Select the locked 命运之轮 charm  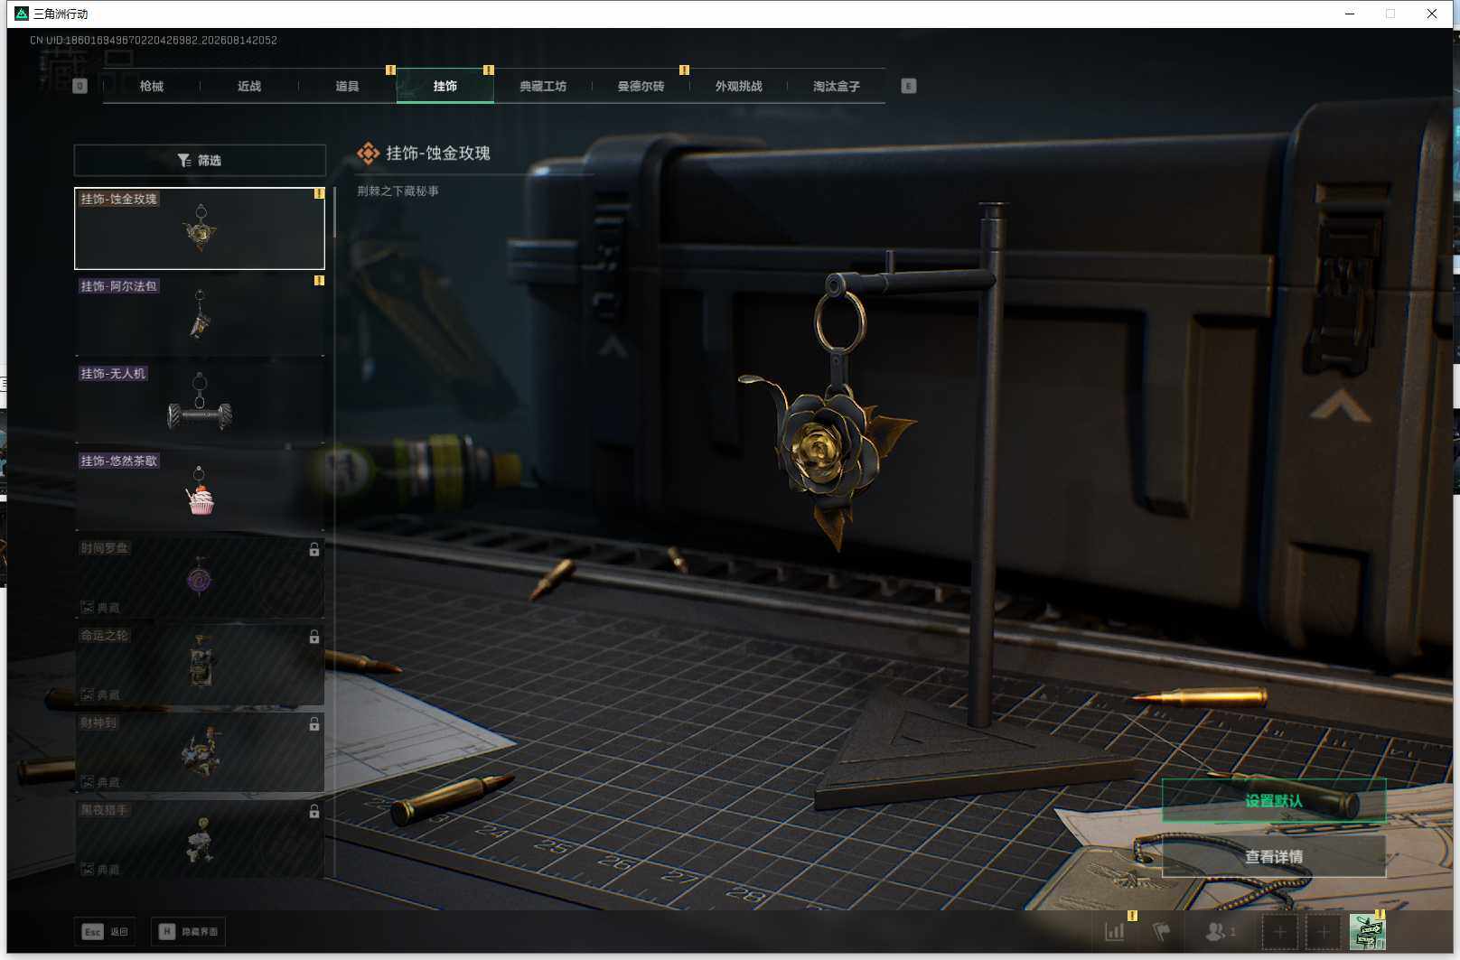(200, 665)
